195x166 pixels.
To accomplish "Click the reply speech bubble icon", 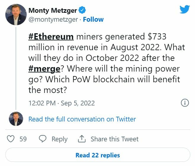I will pos(43,139).
